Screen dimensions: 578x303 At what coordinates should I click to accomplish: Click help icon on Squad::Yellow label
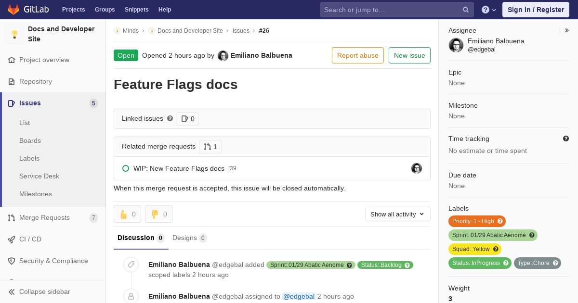496,249
